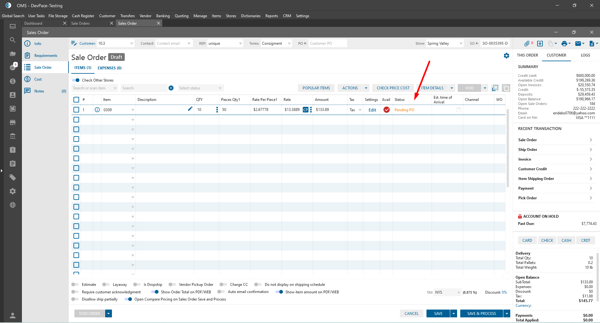Screen dimensions: 600x323
Task: Enable the Is Dropship toggle
Action: pyautogui.click(x=137, y=285)
